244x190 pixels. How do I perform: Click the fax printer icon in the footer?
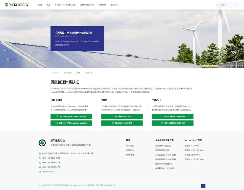pos(40,167)
